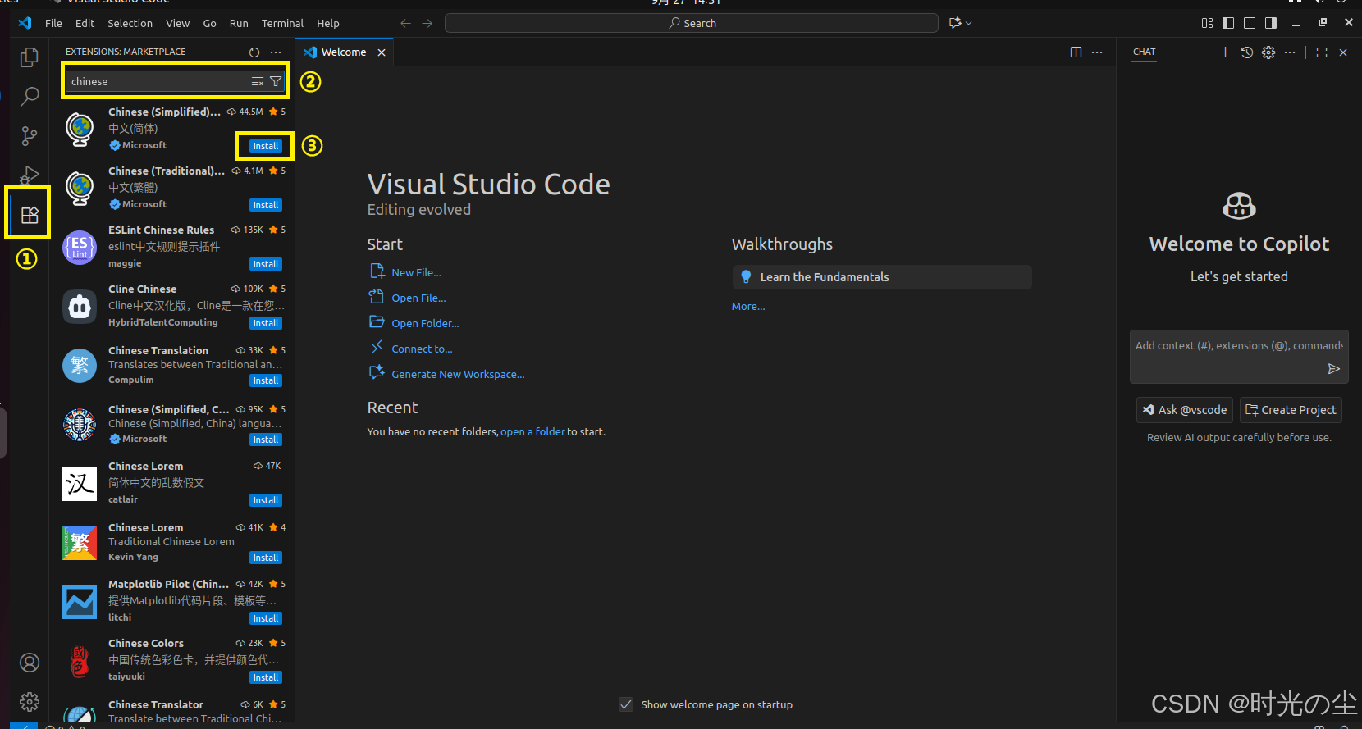The width and height of the screenshot is (1362, 729).
Task: Open chat settings gear icon
Action: (1268, 52)
